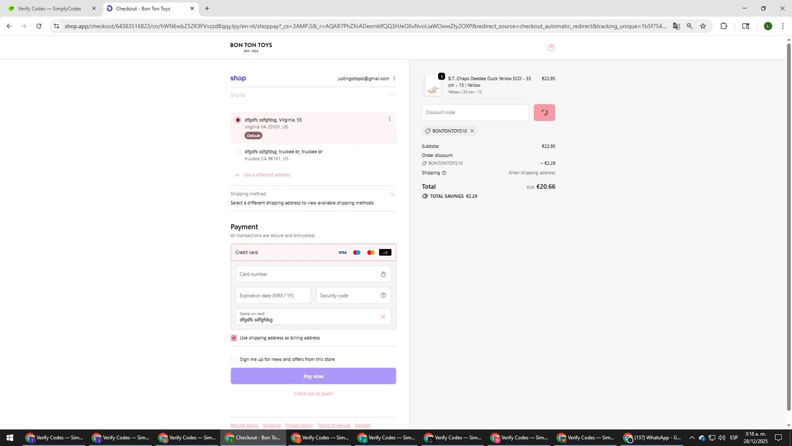This screenshot has height=446, width=792.
Task: Reload the page in browser
Action: [x=39, y=26]
